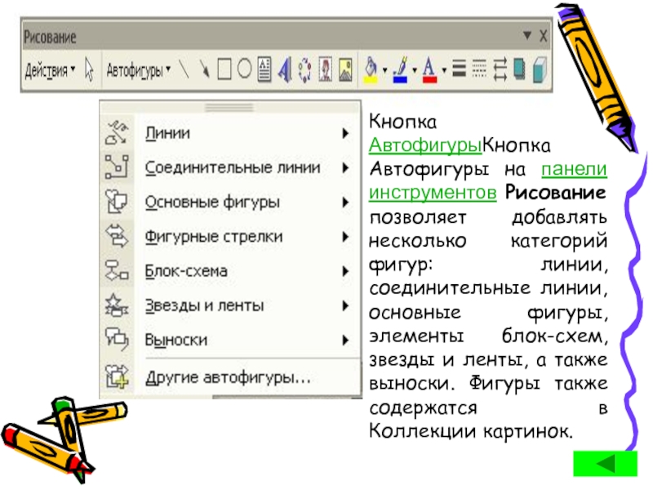
Task: Select the Rectangle shape tool
Action: (x=224, y=69)
